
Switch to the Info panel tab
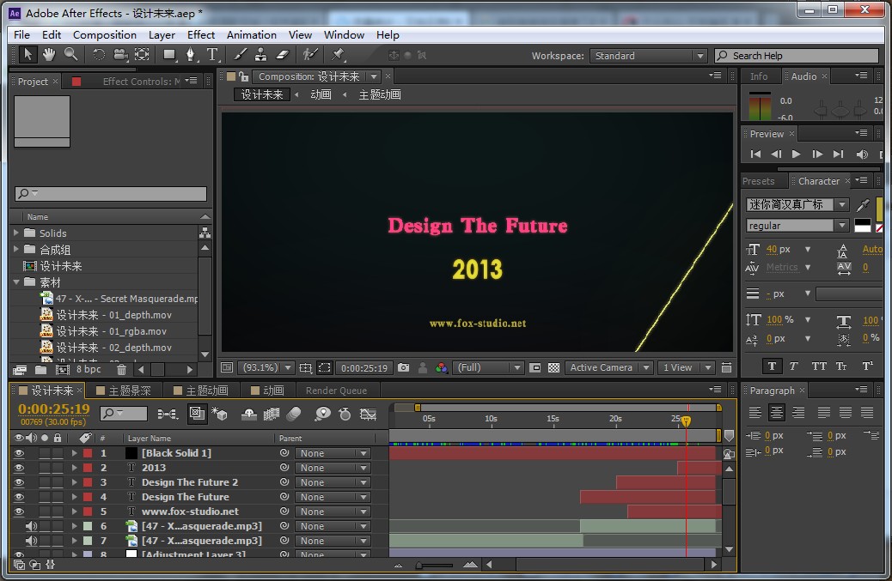(x=758, y=76)
